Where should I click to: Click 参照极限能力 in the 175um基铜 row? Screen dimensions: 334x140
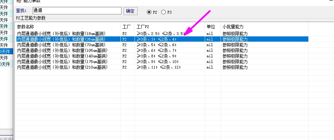coord(235,62)
